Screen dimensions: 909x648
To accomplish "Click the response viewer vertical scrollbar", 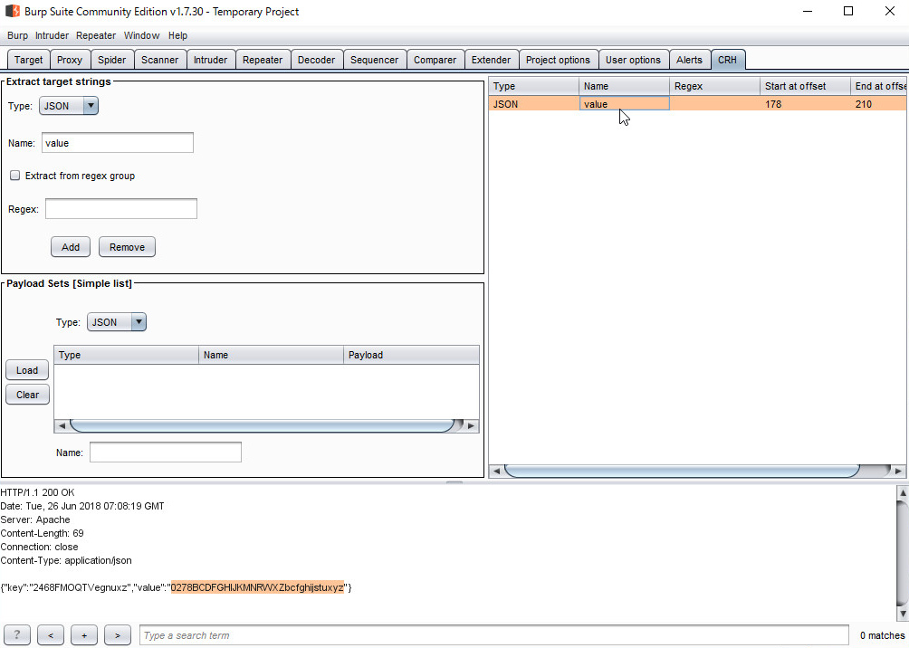I will tap(903, 554).
